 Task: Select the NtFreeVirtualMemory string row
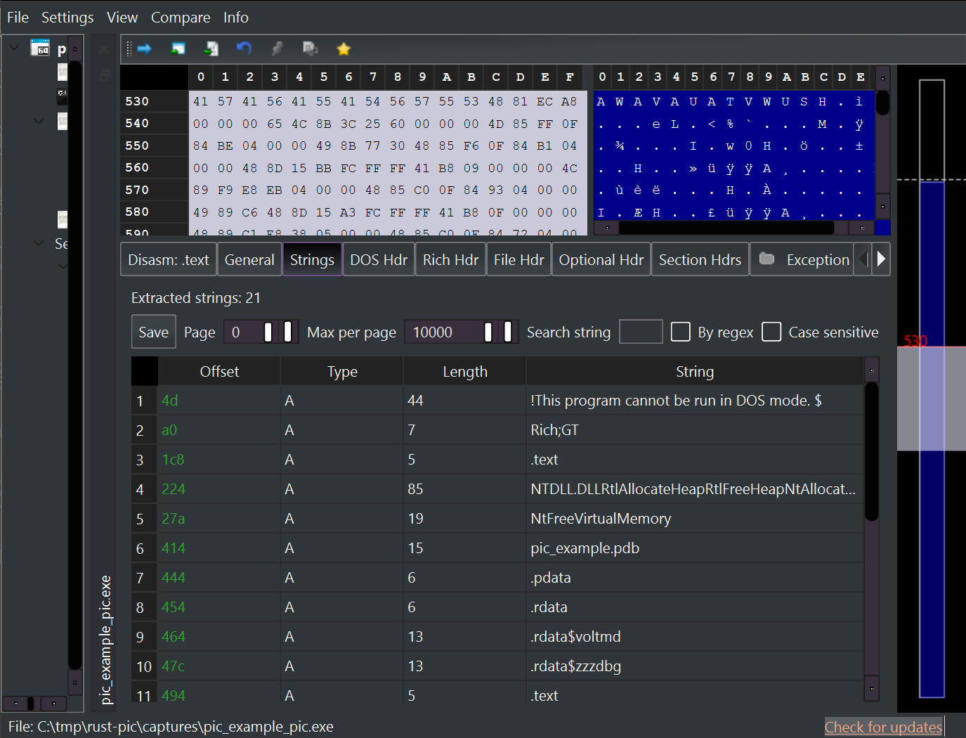(497, 518)
